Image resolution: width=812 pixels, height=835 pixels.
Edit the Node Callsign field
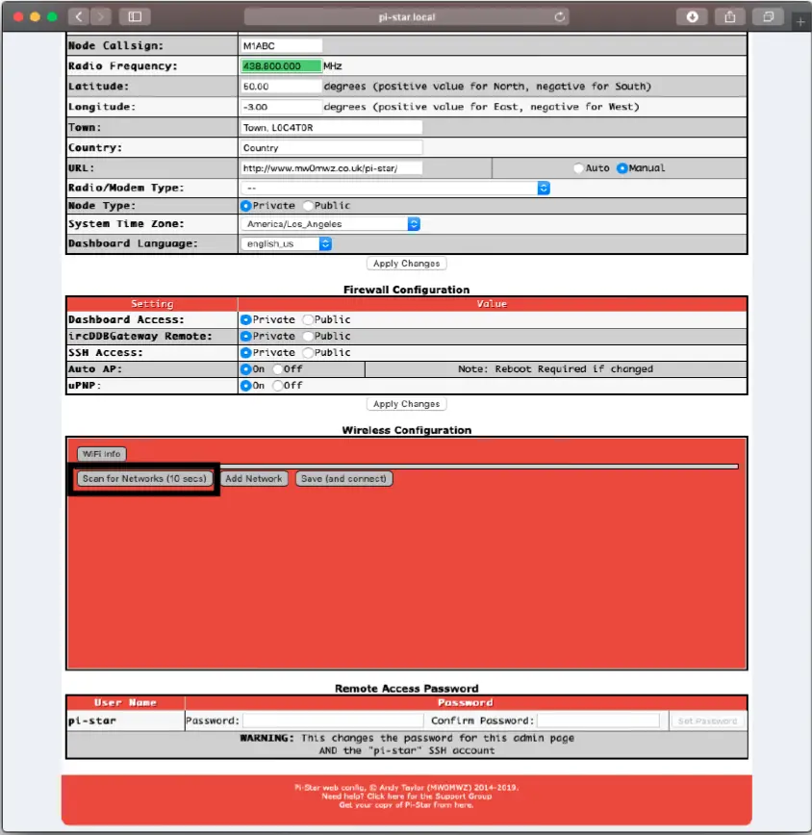click(x=281, y=46)
